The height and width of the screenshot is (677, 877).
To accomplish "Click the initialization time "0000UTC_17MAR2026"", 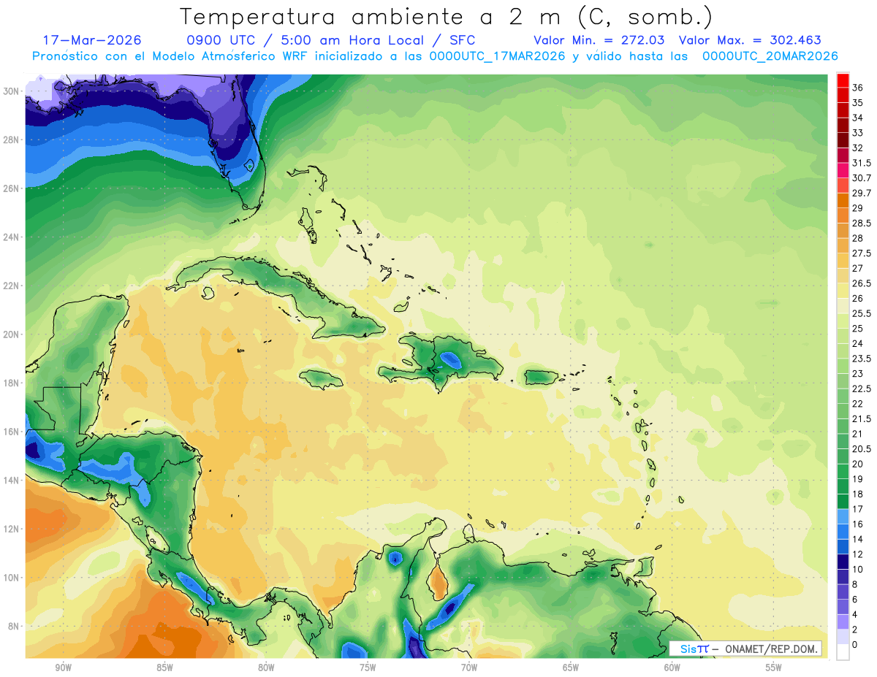I will click(497, 56).
